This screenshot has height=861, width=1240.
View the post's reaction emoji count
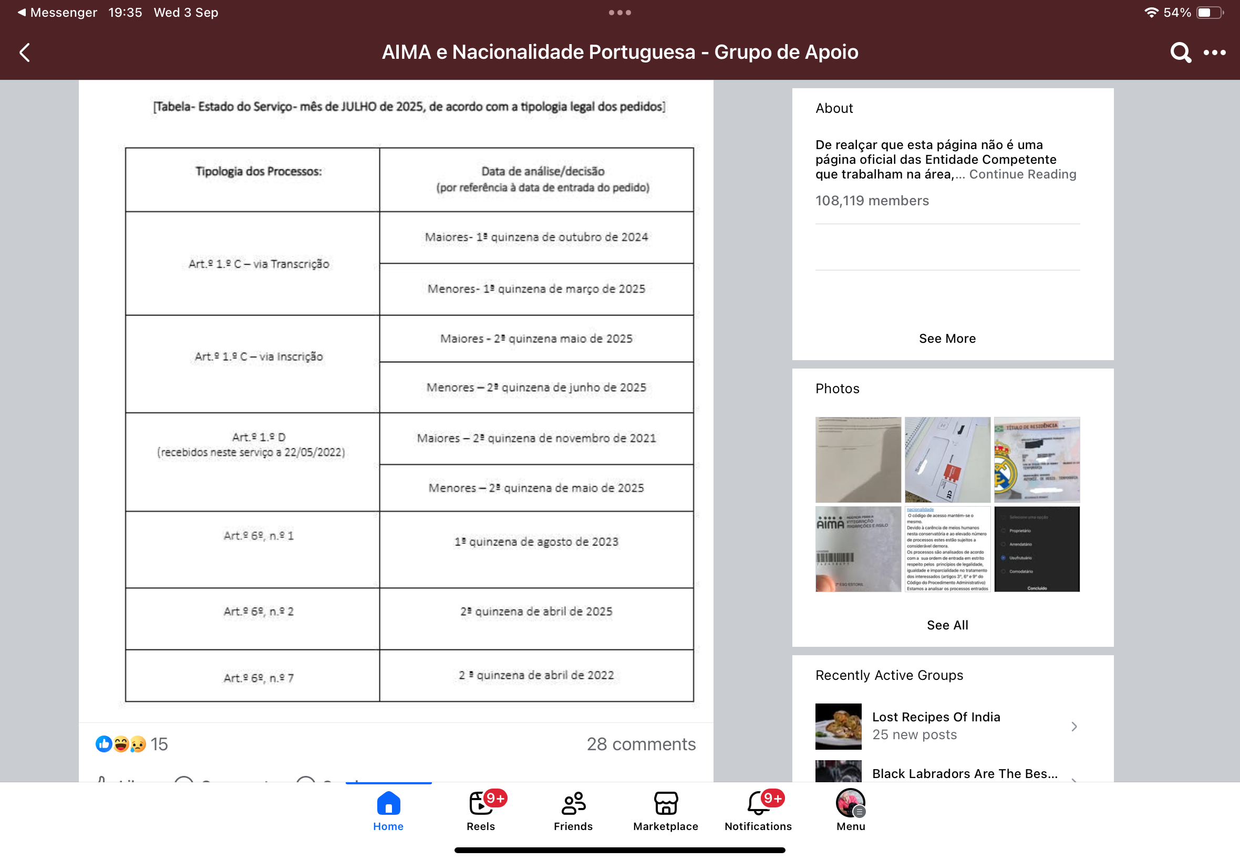coord(132,744)
